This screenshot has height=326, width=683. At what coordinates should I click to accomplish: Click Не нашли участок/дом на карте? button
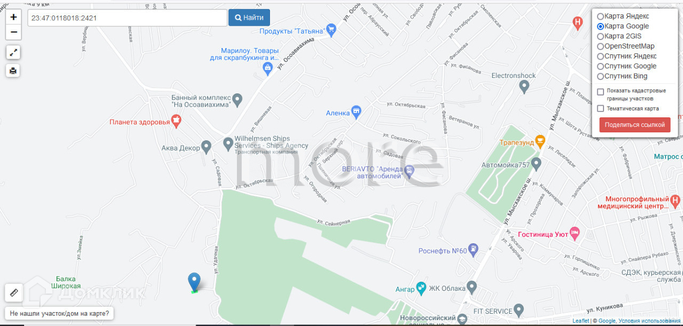click(x=59, y=313)
